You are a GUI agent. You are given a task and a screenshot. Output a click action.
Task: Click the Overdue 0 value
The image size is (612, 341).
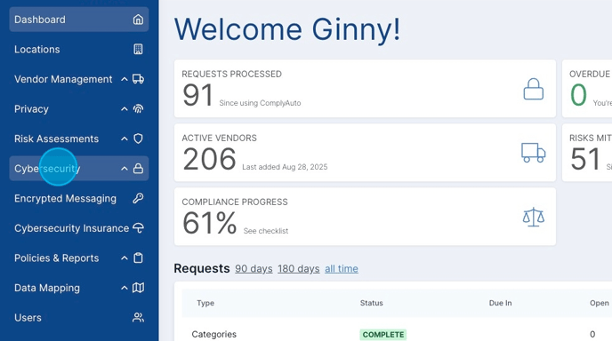point(578,95)
